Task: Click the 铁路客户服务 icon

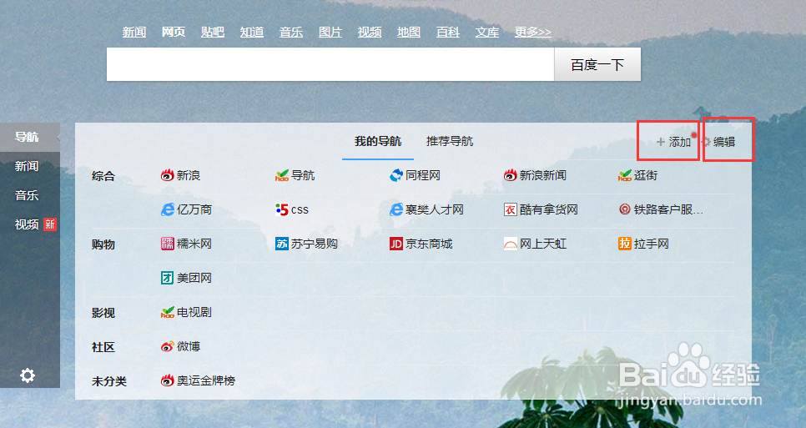Action: tap(625, 209)
